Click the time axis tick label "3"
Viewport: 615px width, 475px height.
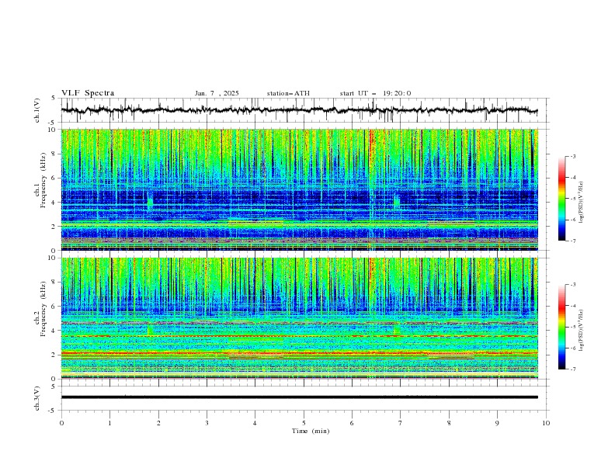tap(207, 423)
